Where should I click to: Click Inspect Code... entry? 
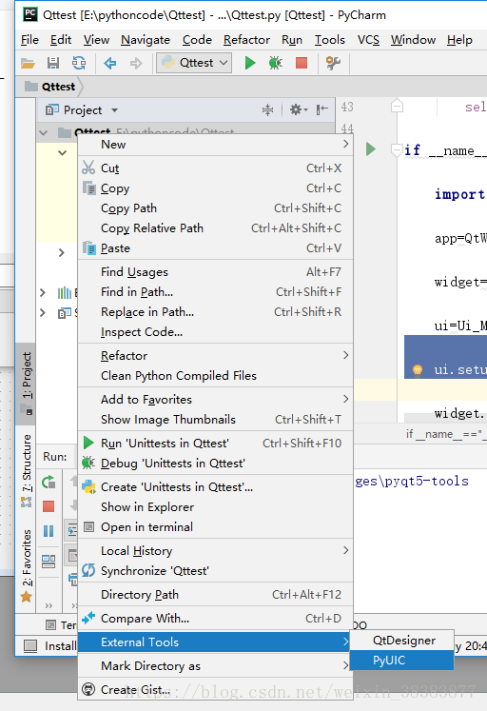pos(215,332)
